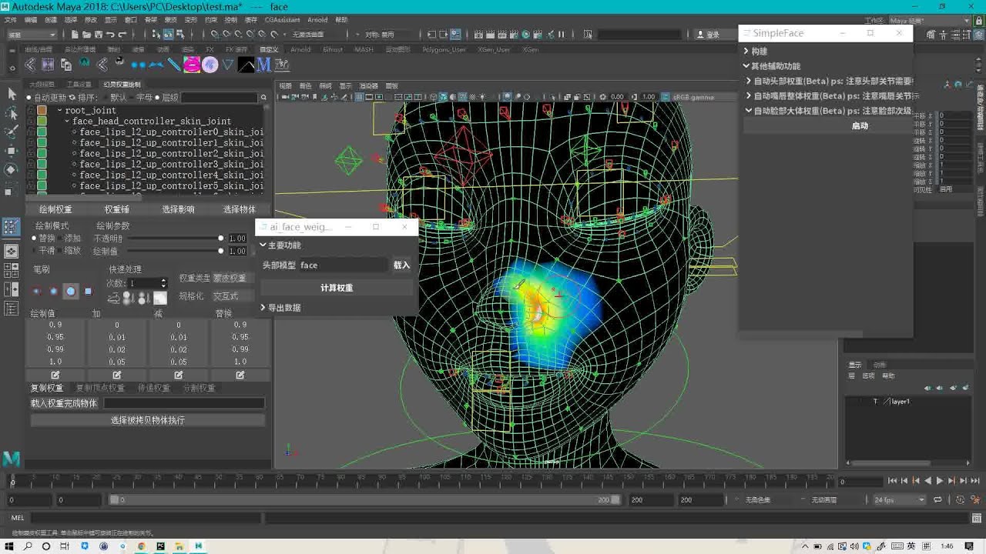
Task: Pick the Paint Selection brush tool
Action: click(x=12, y=132)
